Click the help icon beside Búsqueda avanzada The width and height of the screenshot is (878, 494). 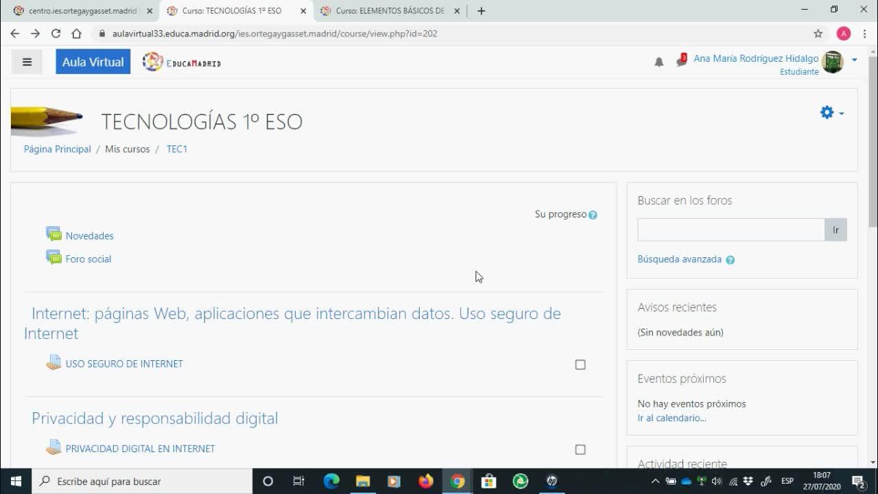click(x=730, y=260)
